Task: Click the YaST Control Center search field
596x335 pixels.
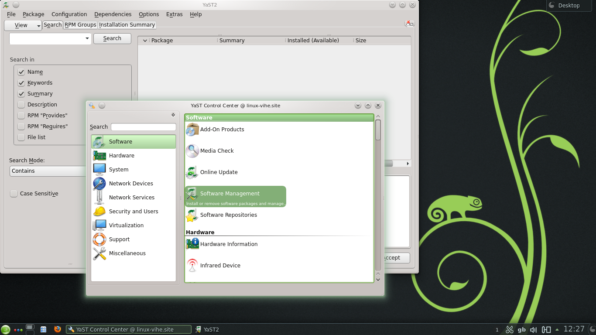Action: point(143,127)
